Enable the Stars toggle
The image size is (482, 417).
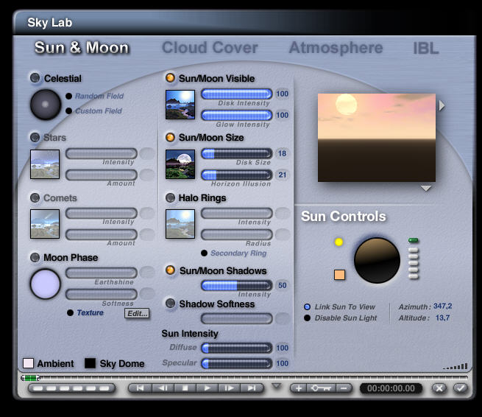(35, 137)
